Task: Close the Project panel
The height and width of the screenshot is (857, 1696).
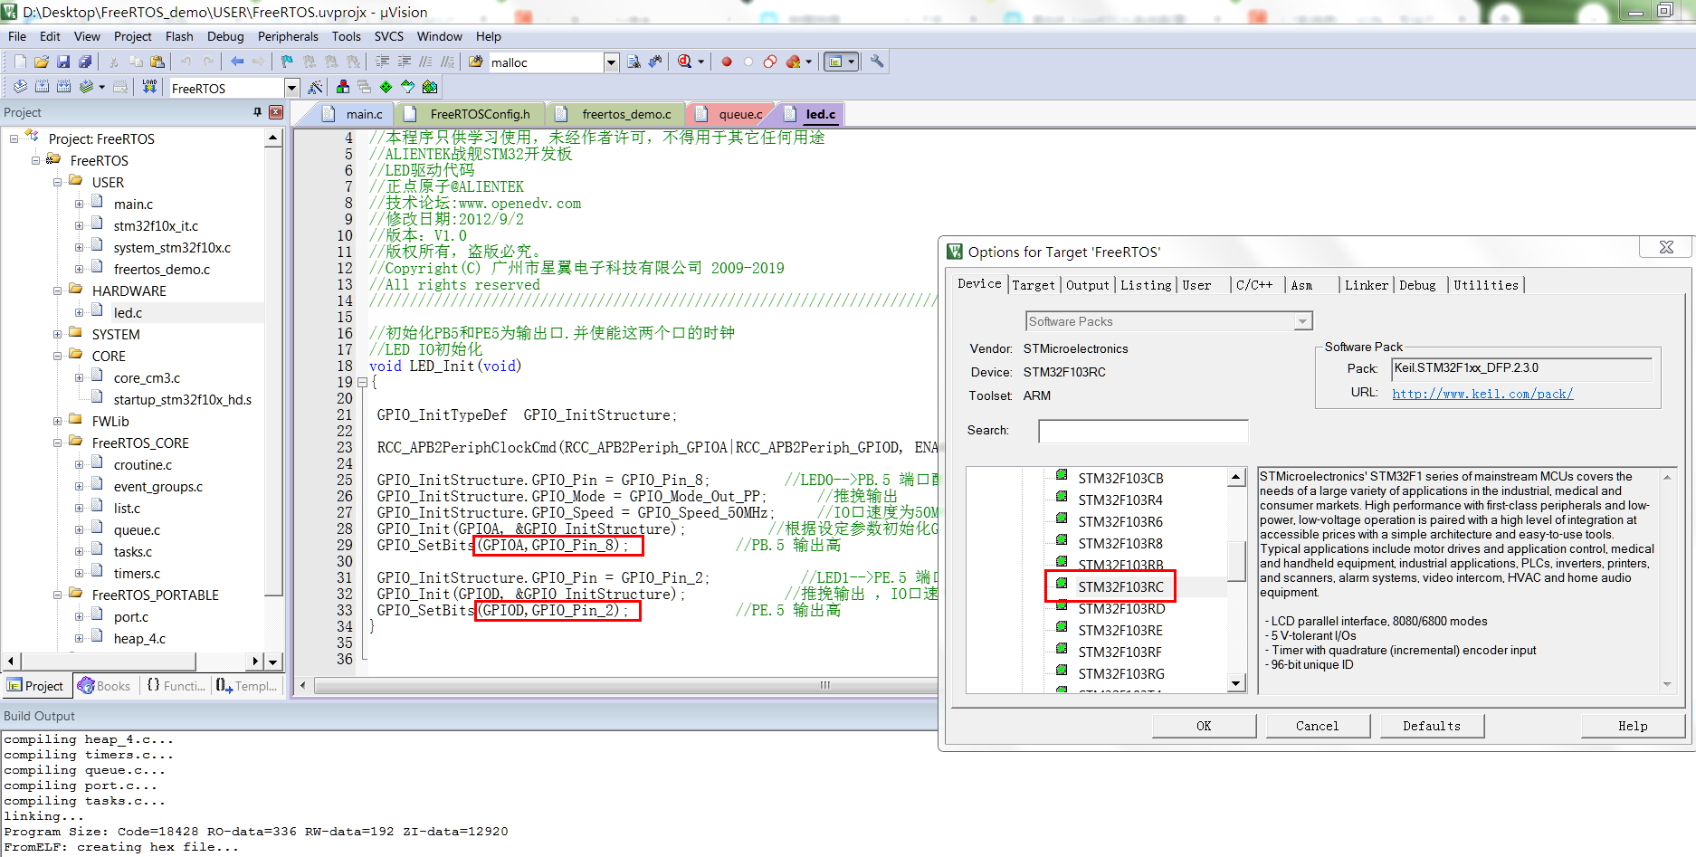Action: [x=276, y=112]
